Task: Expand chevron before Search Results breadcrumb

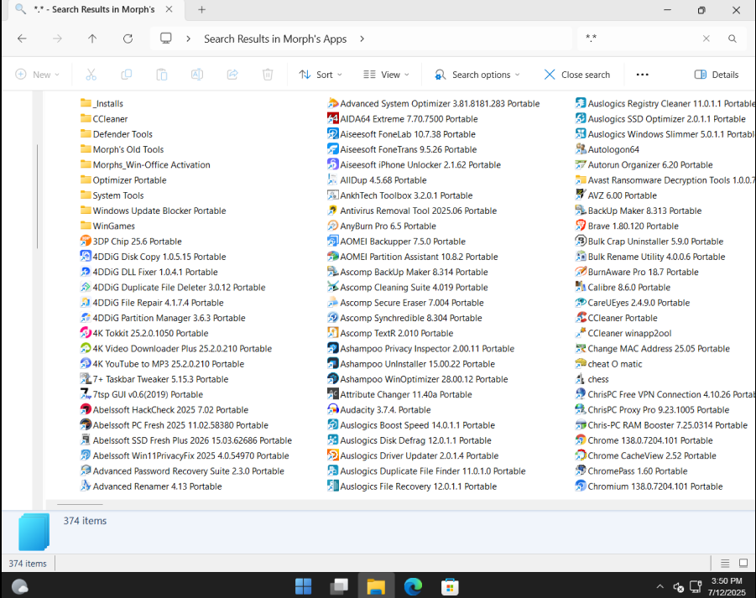Action: point(189,39)
